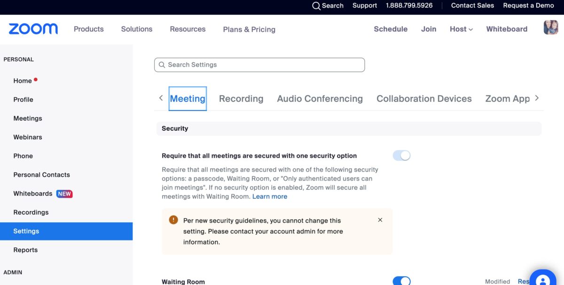Click the Zoom logo
The image size is (564, 285).
click(33, 29)
